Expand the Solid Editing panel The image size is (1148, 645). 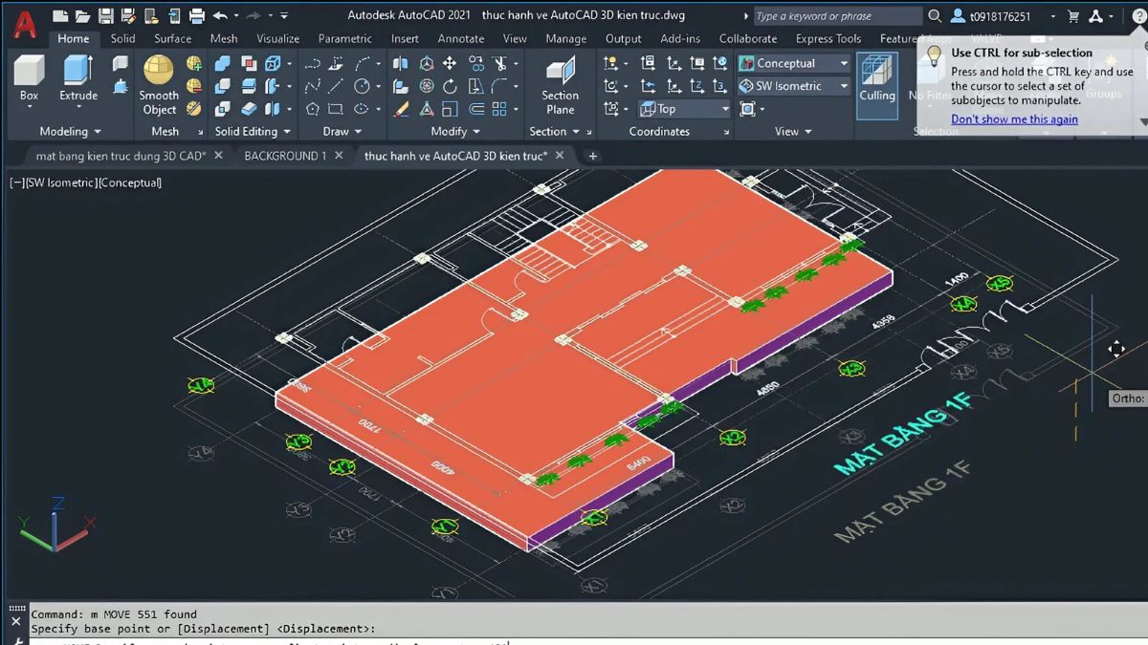[254, 132]
